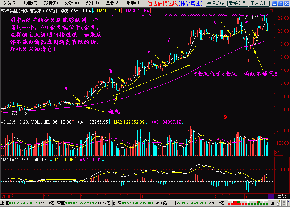Screen dimensions: 290x207
Task: Click the red-green market breadth indicator
Action: (x=239, y=203)
